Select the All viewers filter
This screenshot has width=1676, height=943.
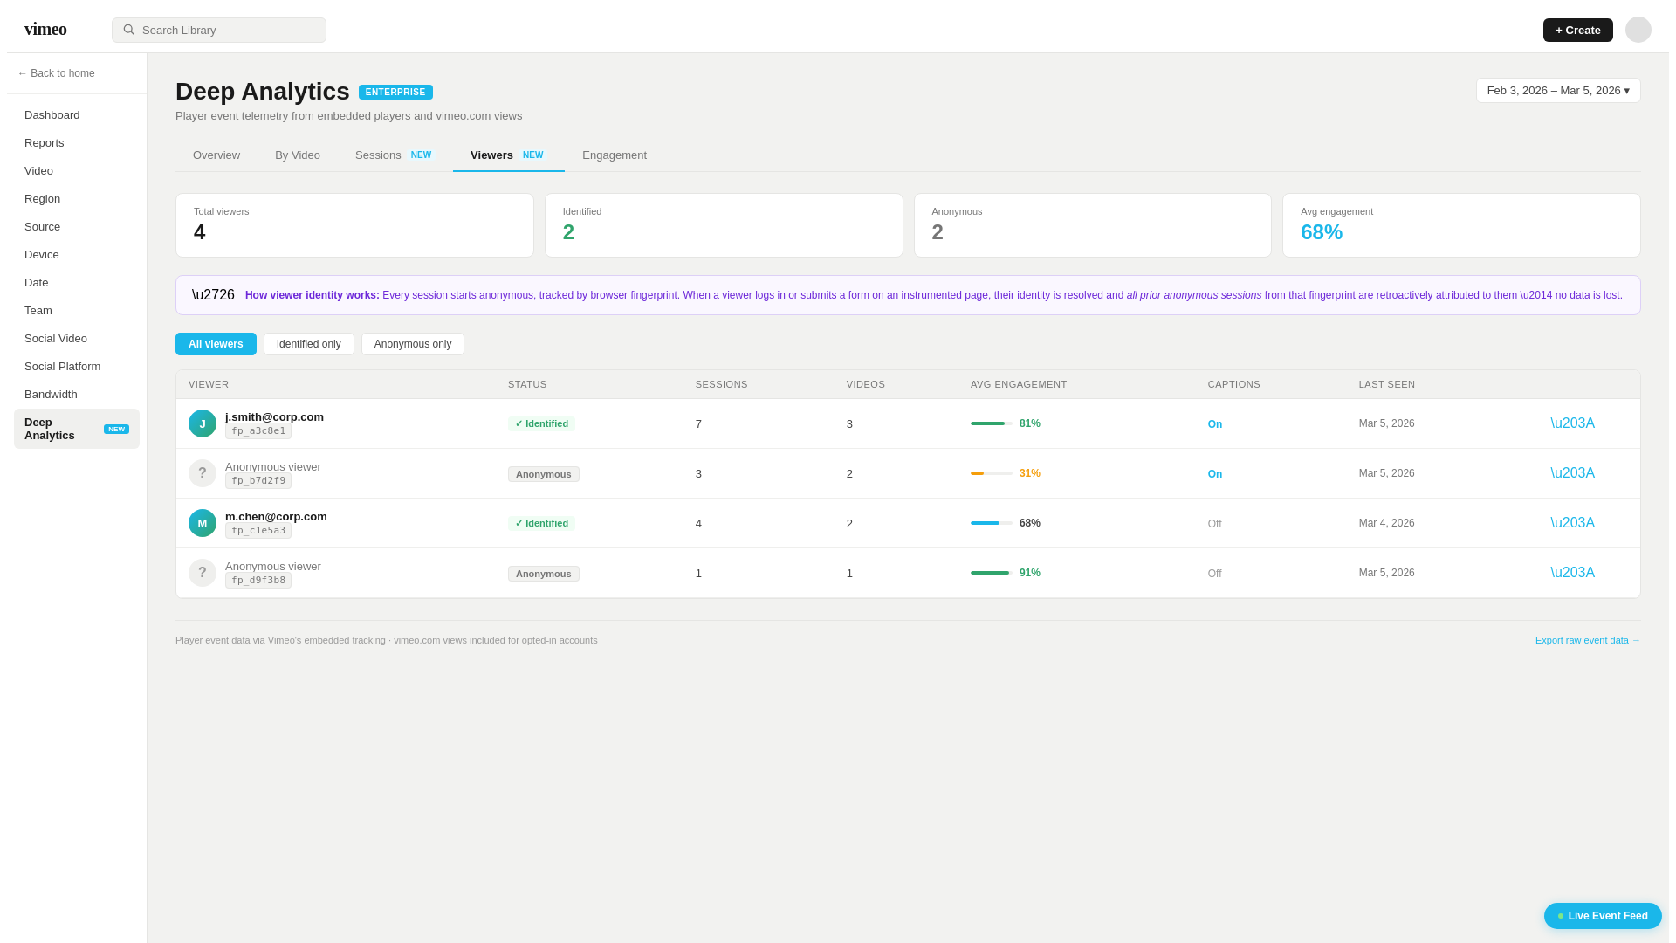(216, 344)
